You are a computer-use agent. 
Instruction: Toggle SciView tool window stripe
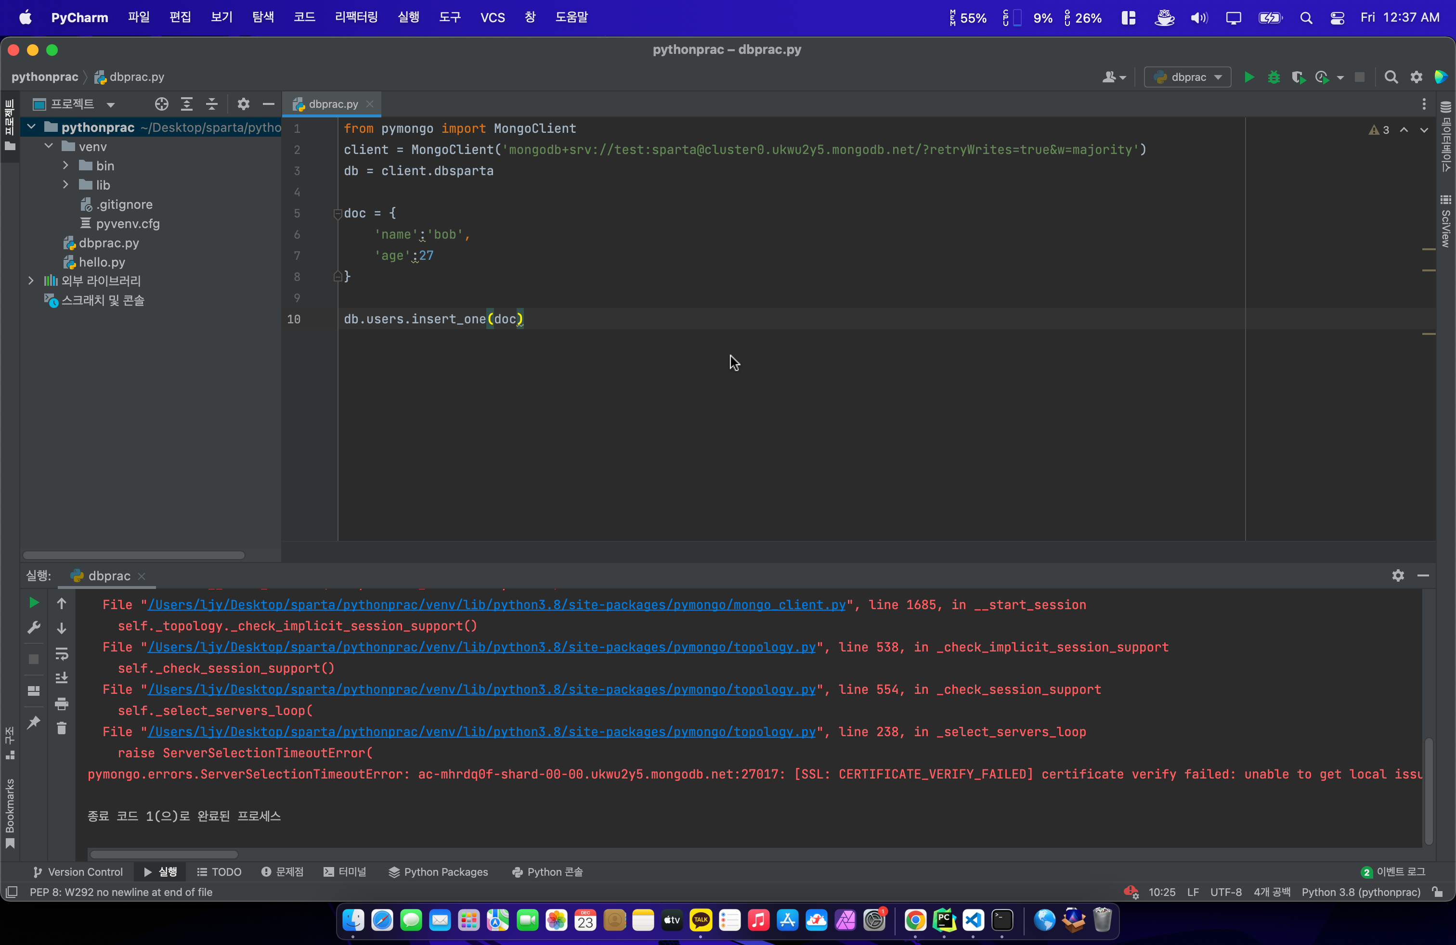(1445, 221)
